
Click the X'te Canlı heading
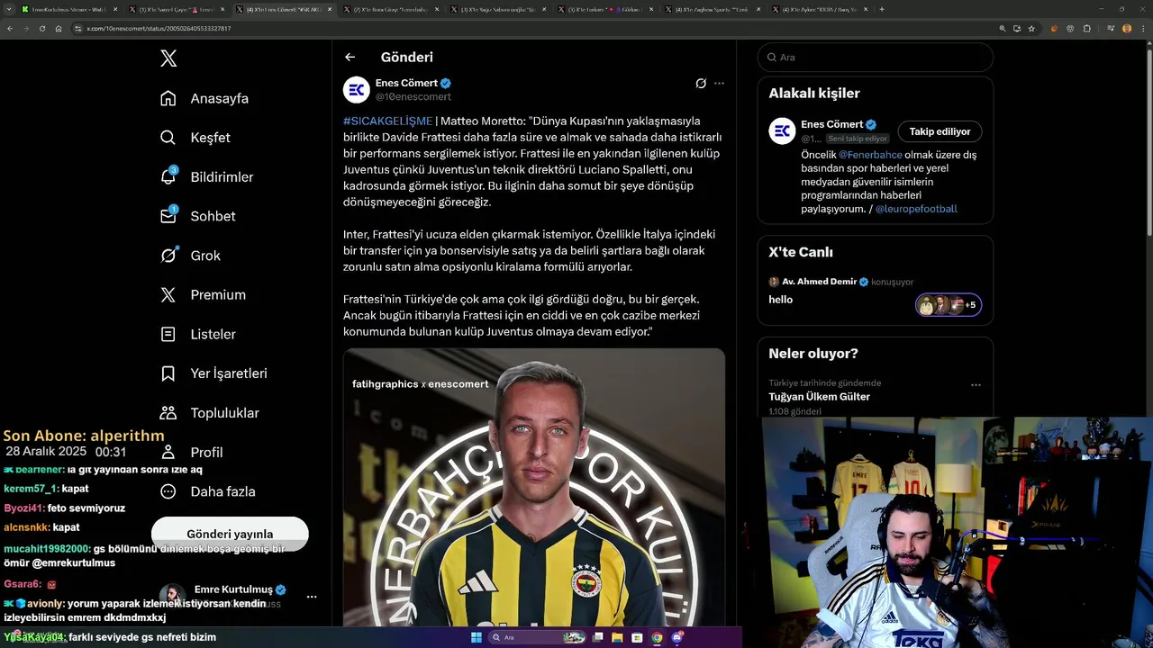coord(801,252)
